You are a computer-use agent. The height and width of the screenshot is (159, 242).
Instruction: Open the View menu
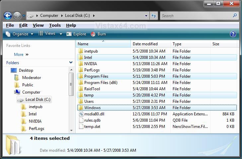38,25
